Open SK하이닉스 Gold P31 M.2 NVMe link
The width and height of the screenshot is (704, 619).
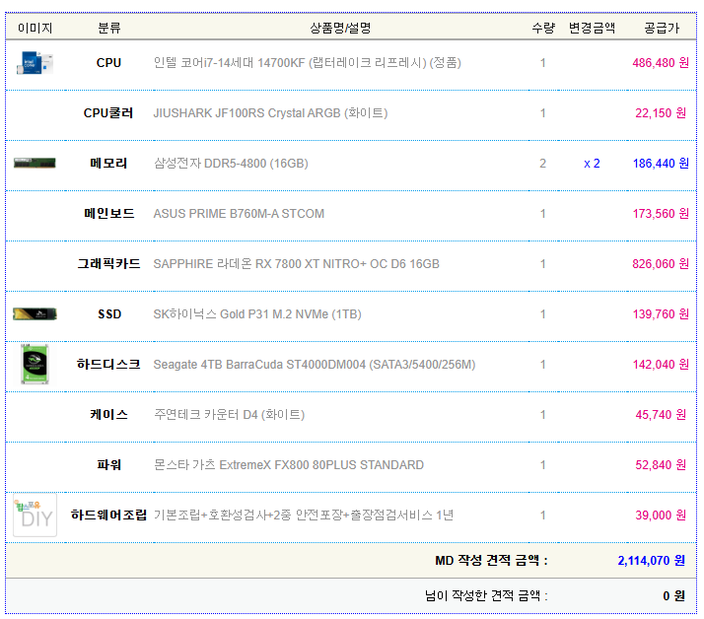[257, 314]
